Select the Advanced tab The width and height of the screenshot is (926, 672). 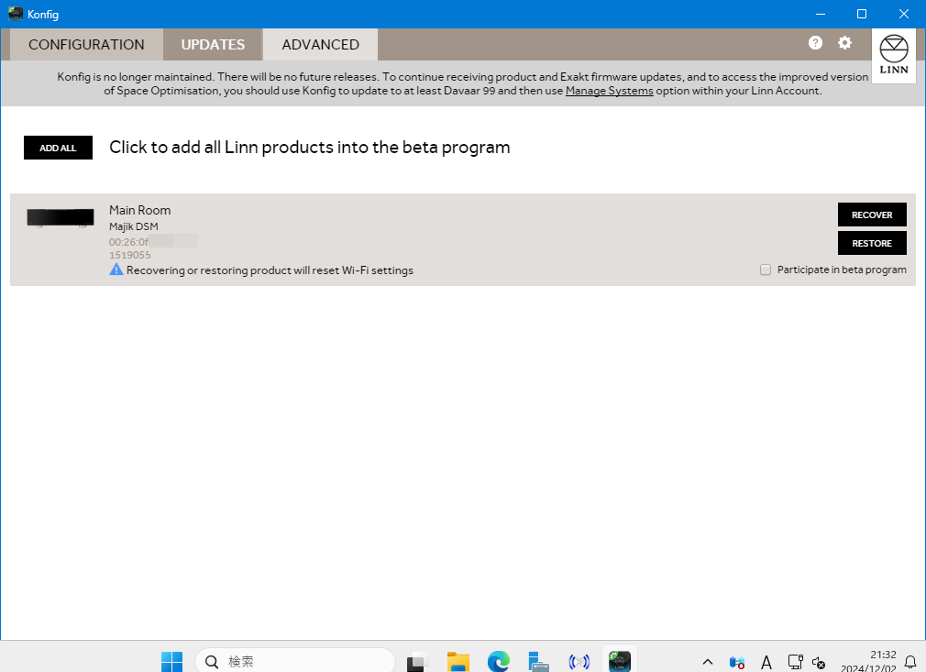point(320,44)
